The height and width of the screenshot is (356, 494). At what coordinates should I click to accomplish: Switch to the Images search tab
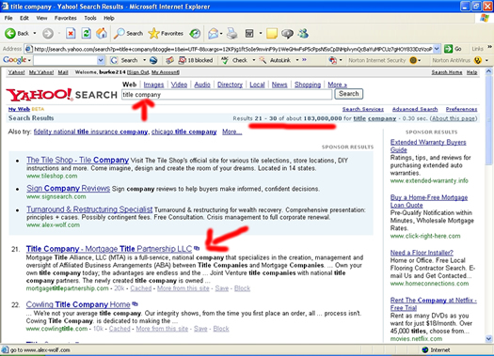click(x=153, y=85)
